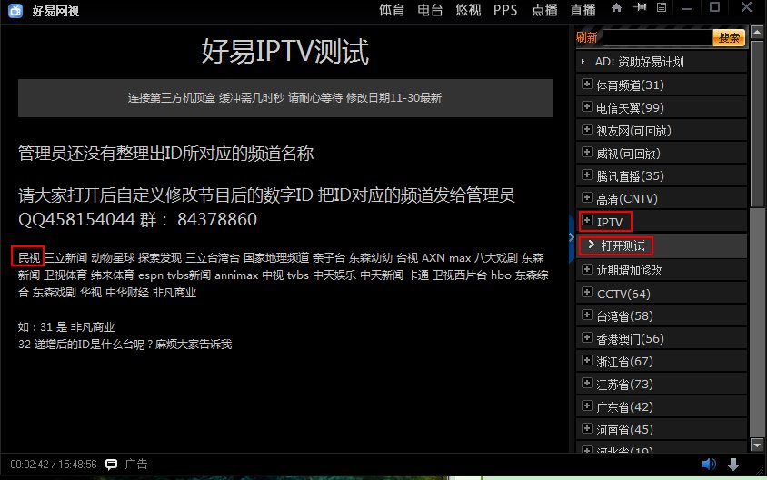Click the download arrow icon
Image resolution: width=767 pixels, height=480 pixels.
tap(733, 465)
